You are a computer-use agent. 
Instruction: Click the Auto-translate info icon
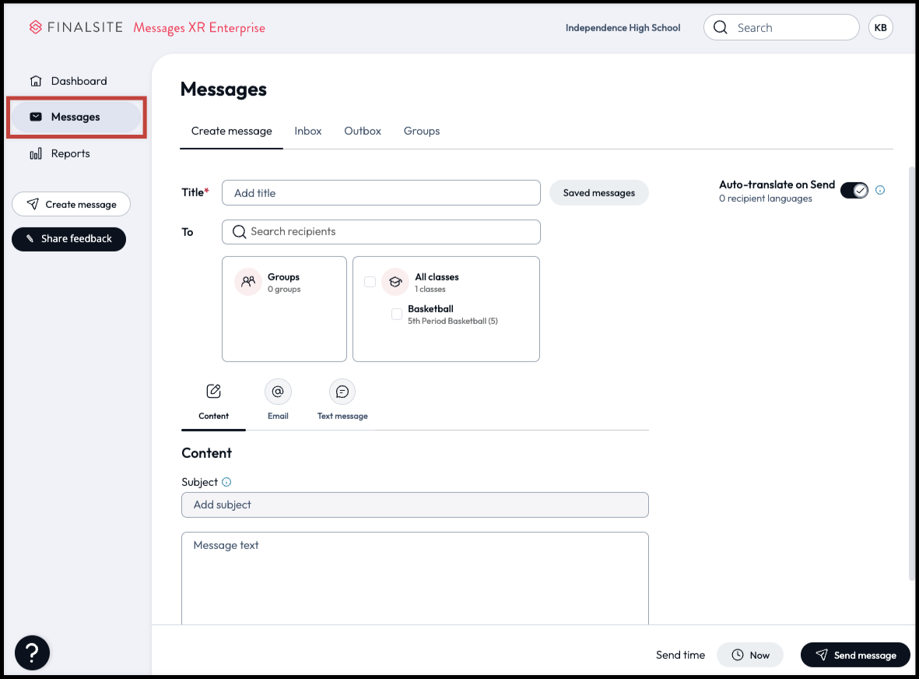tap(880, 190)
